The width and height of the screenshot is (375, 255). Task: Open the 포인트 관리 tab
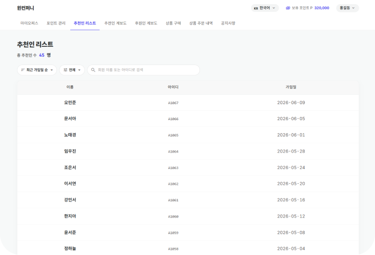tap(56, 23)
